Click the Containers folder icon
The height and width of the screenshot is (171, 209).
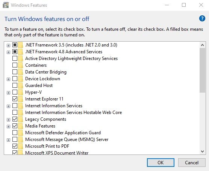coord(21,65)
